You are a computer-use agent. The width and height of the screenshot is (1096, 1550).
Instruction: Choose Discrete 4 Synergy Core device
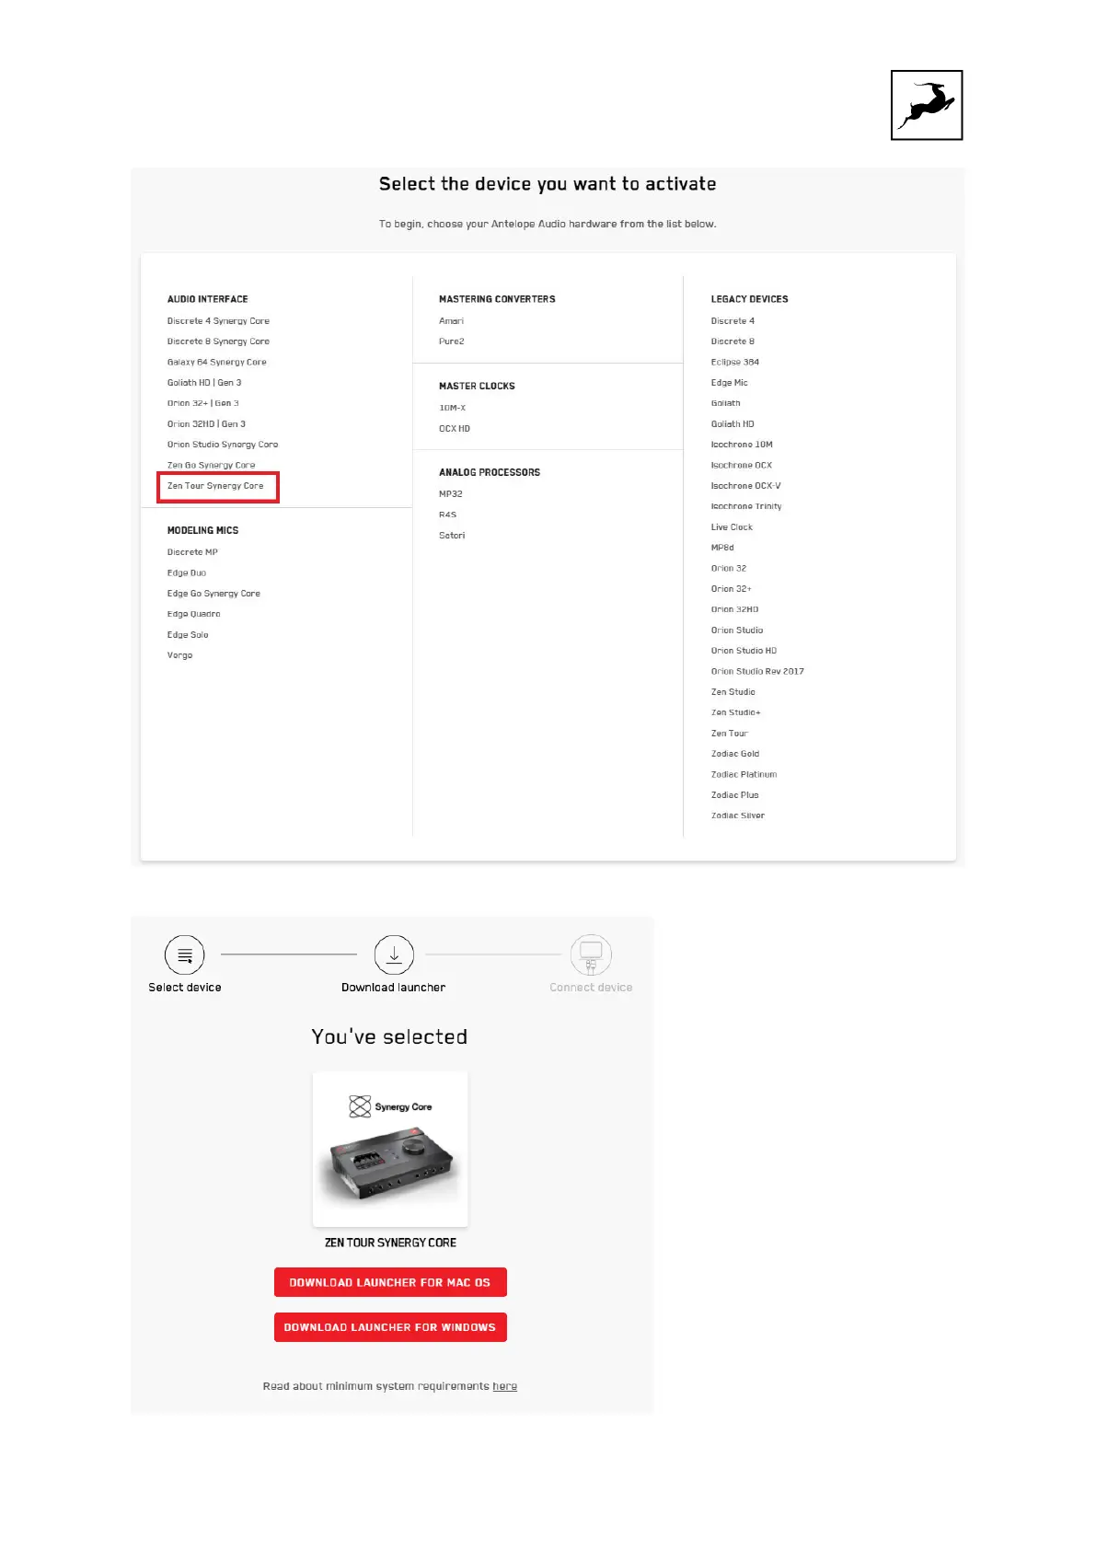click(218, 321)
